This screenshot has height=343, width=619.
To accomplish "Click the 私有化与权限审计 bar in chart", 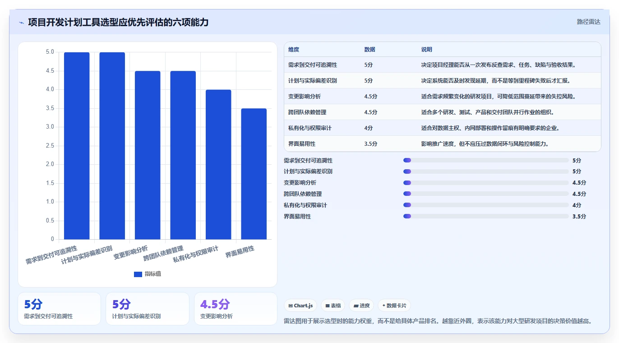I will coord(218,164).
